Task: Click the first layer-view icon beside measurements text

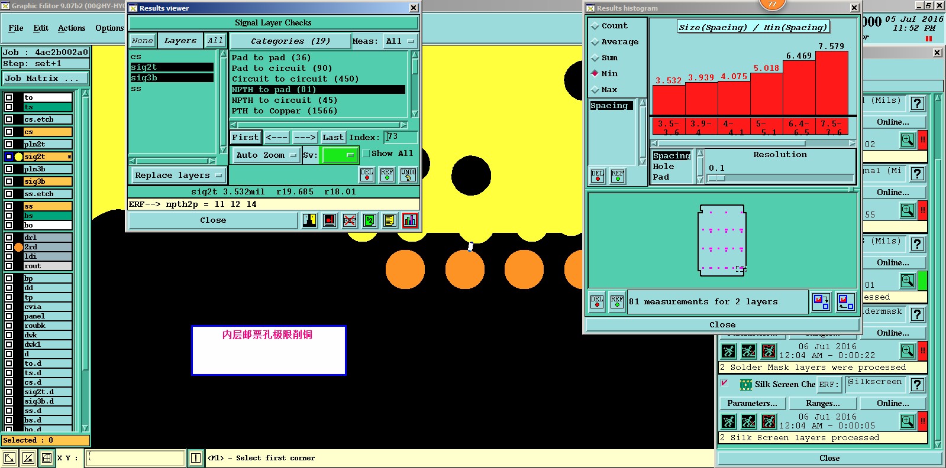Action: tap(821, 302)
